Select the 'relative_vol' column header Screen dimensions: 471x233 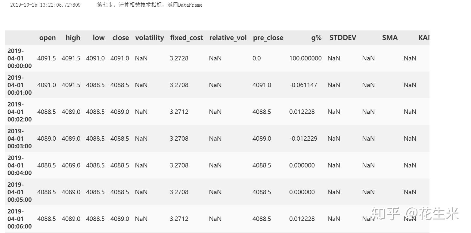click(x=228, y=38)
